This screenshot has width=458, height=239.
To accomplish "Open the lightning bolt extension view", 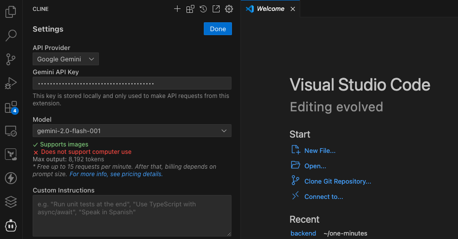I will [11, 178].
